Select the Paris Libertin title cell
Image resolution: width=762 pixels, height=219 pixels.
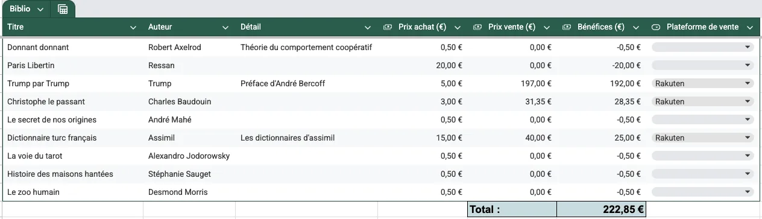click(x=73, y=66)
